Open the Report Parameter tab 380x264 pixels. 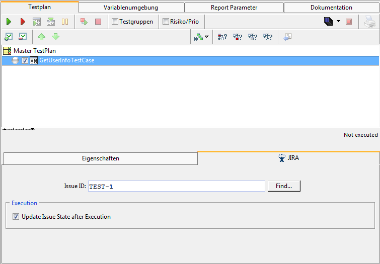234,8
